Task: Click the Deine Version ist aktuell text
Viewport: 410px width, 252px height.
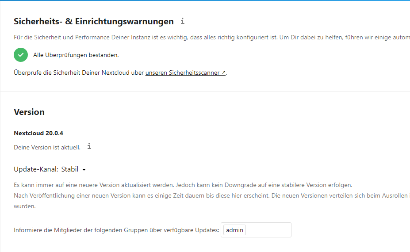Action: [x=47, y=147]
